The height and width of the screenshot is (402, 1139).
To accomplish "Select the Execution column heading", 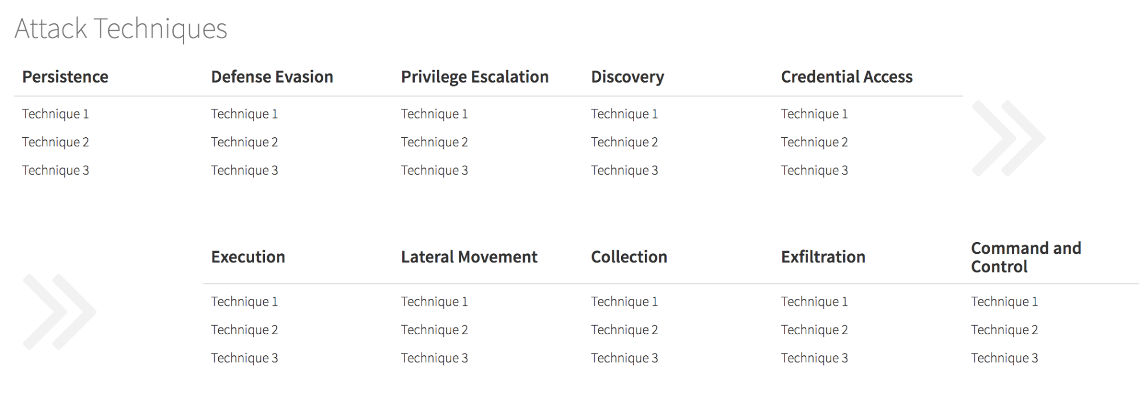I will click(248, 257).
